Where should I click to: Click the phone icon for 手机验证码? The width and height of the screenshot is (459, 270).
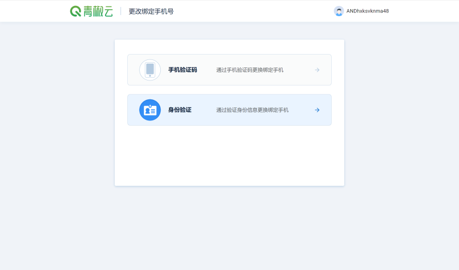(150, 70)
